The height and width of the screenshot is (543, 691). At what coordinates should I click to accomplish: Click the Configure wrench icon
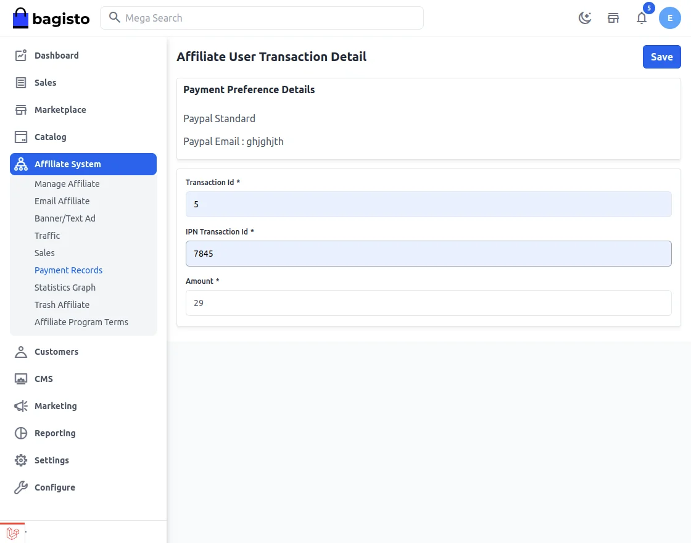[20, 487]
